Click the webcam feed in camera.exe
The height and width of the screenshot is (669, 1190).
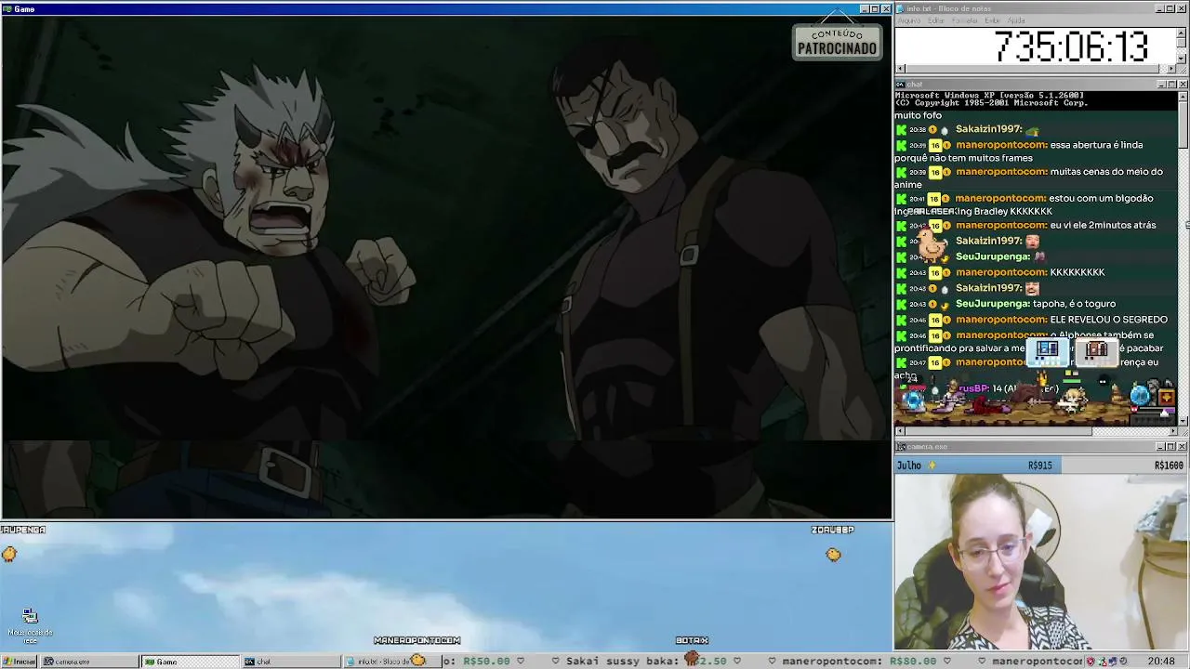[x=1040, y=562]
